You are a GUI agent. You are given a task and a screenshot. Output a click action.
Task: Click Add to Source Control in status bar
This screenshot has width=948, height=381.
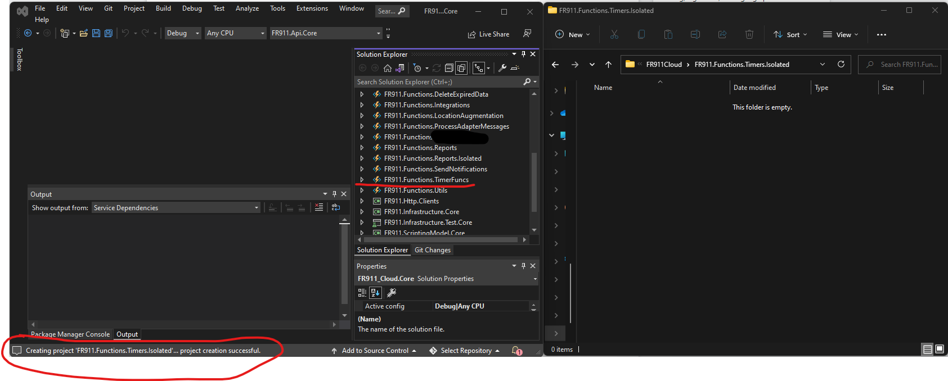(x=374, y=351)
